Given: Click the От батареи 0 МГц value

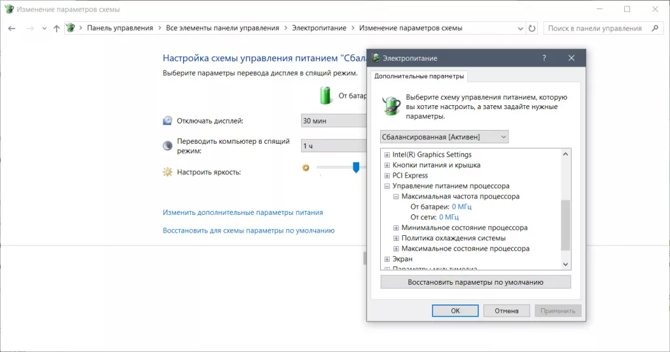Looking at the screenshot, I should (462, 207).
